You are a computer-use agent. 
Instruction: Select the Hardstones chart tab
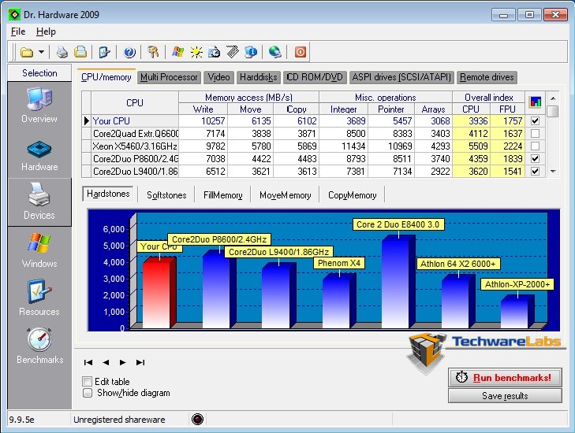coord(108,194)
